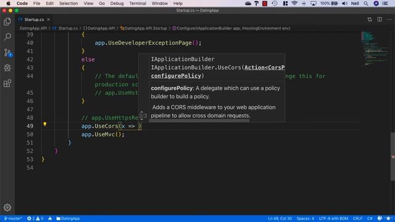Viewport: 395px width, 222px height.
Task: Change line ending via CRLF
Action: pos(357,218)
